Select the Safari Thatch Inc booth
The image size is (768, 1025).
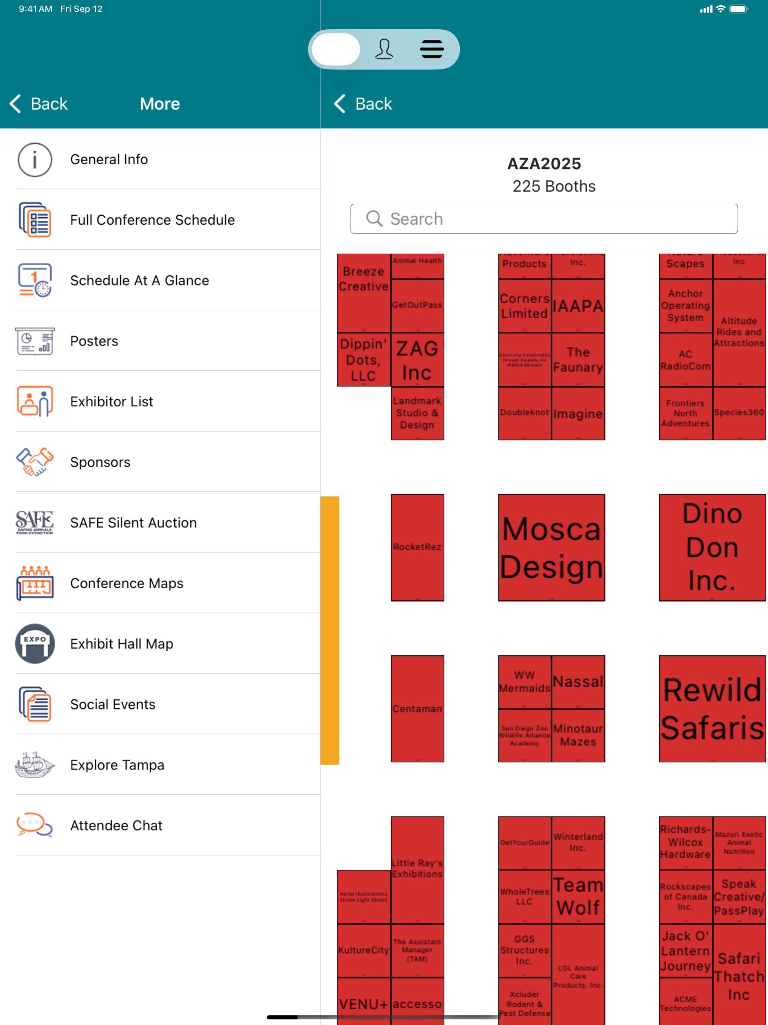(x=739, y=974)
